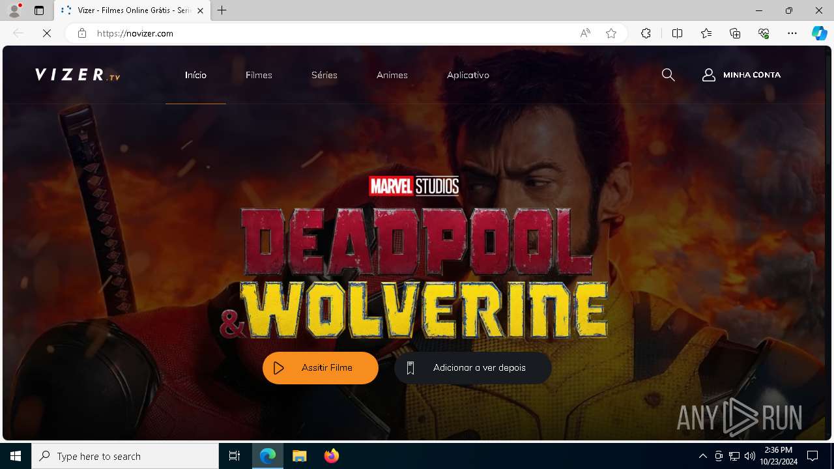Show hidden system tray icons
834x469 pixels.
(702, 456)
